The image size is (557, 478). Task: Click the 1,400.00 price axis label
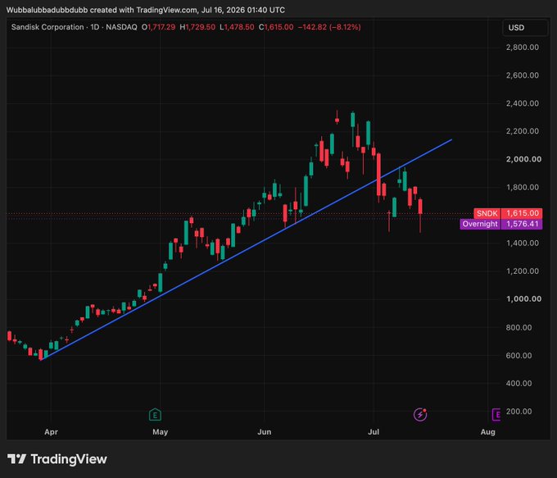[523, 243]
